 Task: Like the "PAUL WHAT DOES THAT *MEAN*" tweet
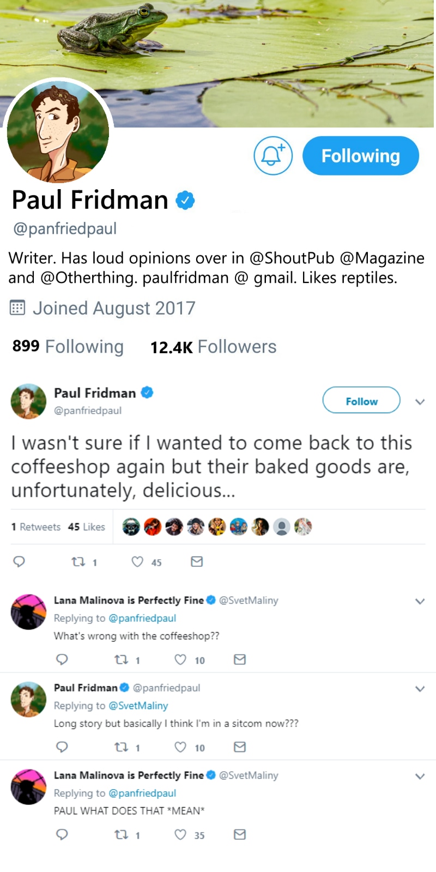click(x=180, y=834)
